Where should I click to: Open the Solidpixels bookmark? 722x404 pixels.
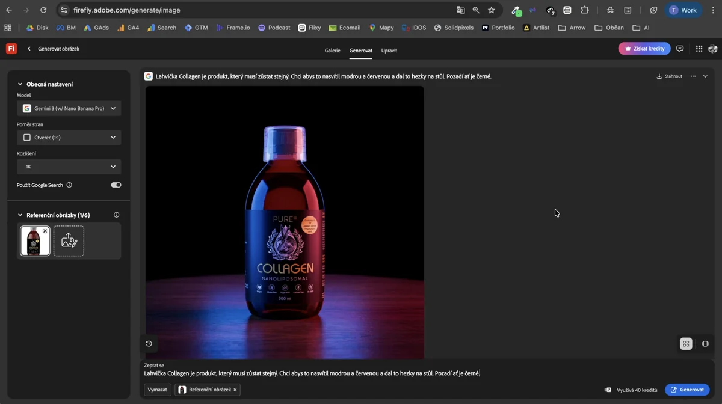point(454,28)
